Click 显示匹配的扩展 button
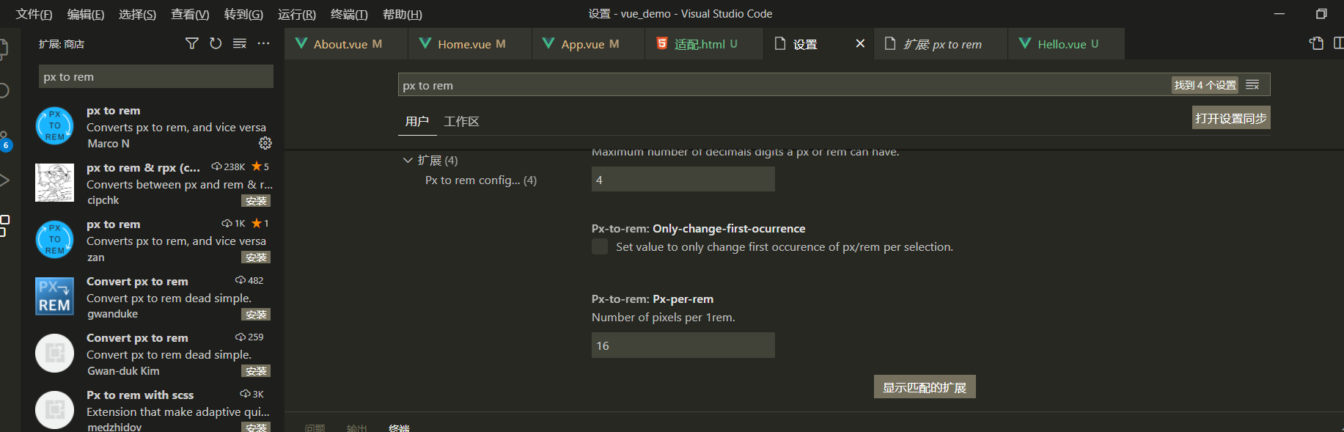Screen dimensions: 1344x432 [925, 387]
